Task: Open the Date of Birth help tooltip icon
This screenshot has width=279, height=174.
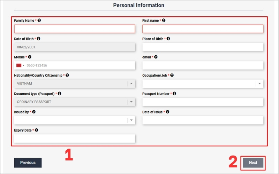Action: [x=38, y=39]
